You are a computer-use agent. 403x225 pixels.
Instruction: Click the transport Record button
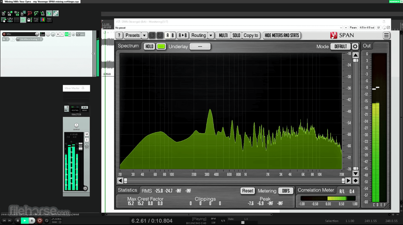40,221
